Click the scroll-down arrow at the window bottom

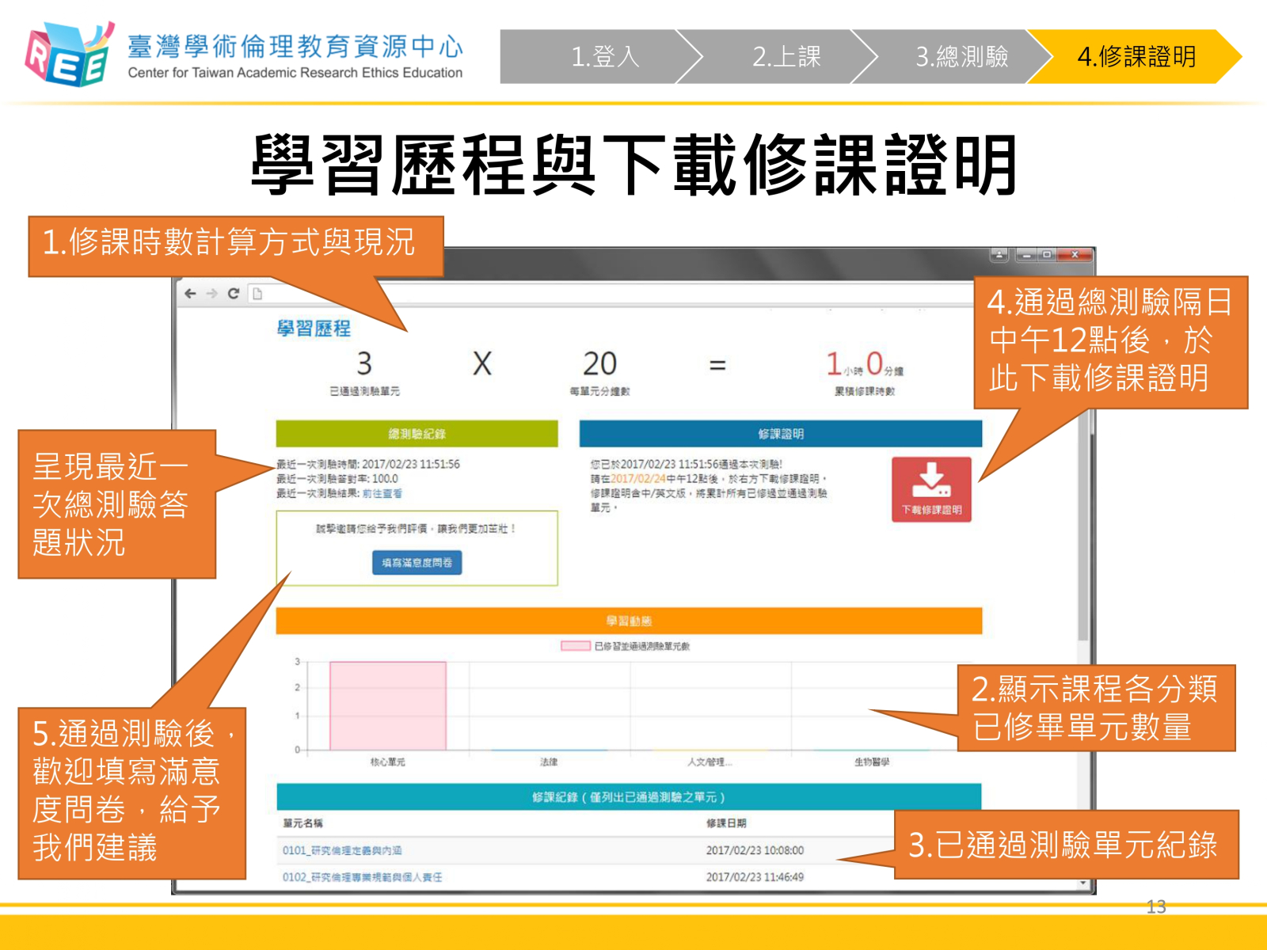pyautogui.click(x=1082, y=882)
